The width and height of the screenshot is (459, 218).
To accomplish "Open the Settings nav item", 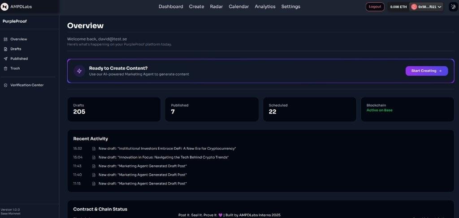I will 290,6.
